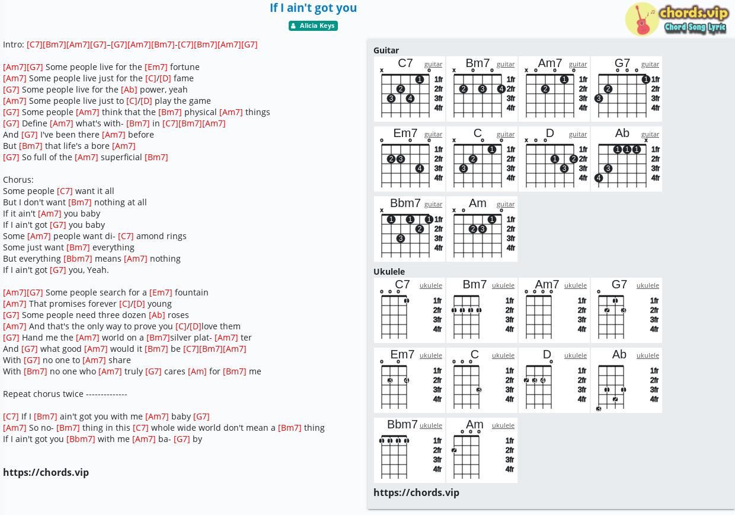
Task: Open guitar link above D chord
Action: [578, 134]
